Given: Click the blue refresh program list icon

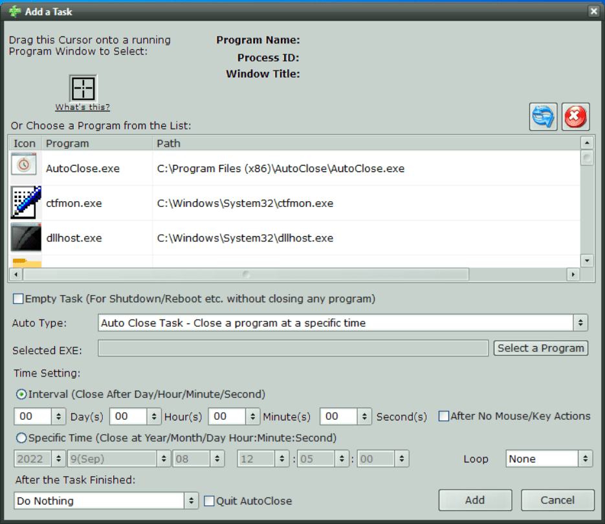Looking at the screenshot, I should [x=543, y=116].
